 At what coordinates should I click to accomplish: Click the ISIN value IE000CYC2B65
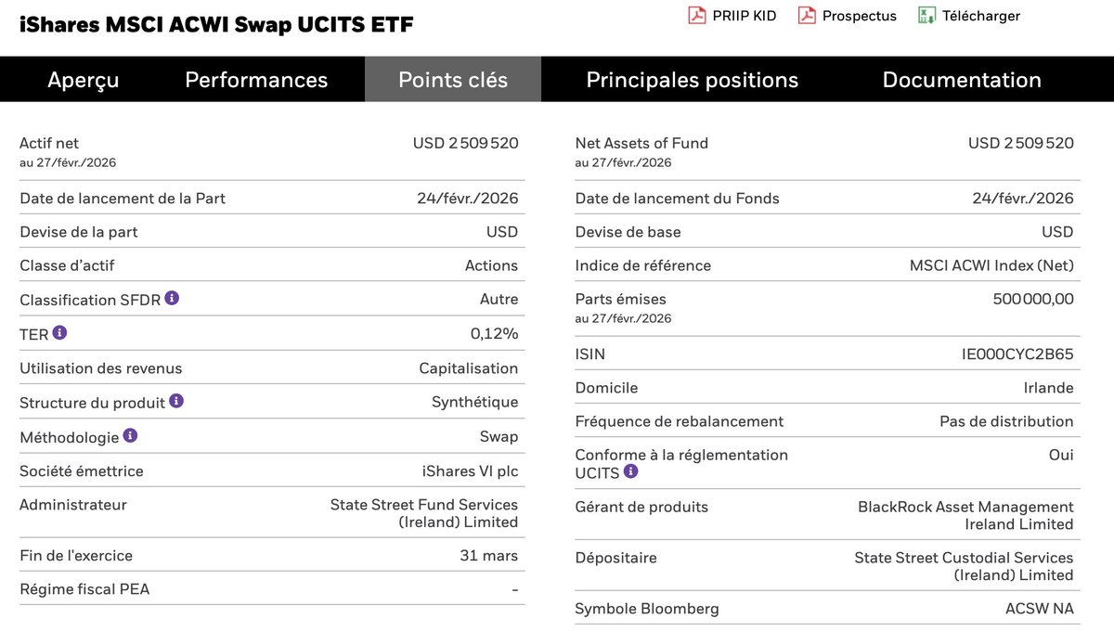(x=1017, y=354)
